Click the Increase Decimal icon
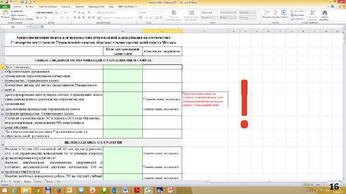Viewport: 346px width, 194px height. 157,18
